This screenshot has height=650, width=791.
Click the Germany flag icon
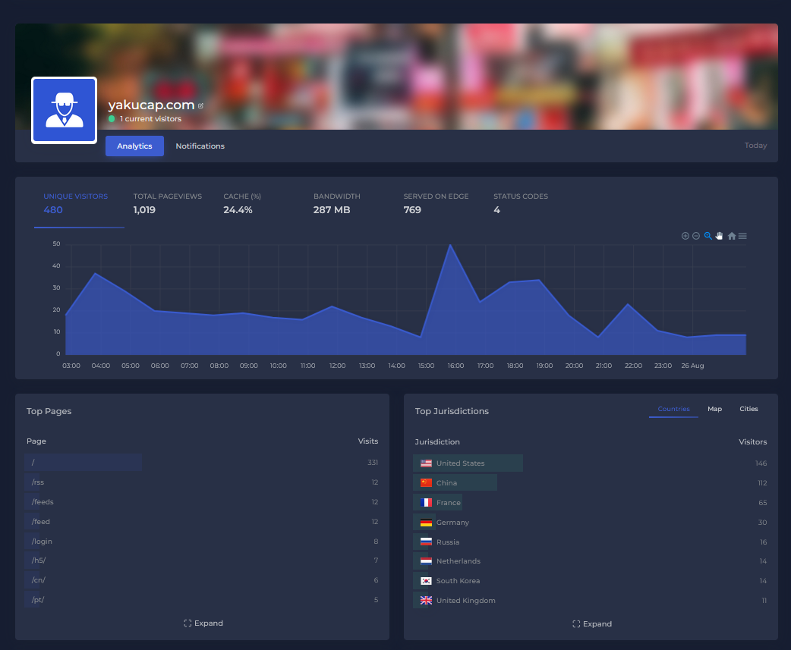click(427, 523)
